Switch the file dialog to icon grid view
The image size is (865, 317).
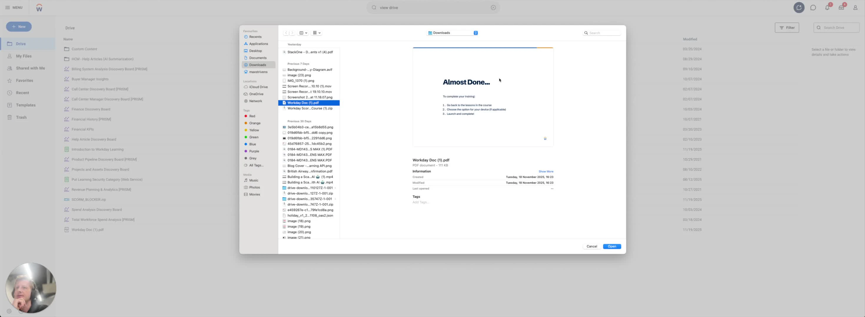[315, 33]
